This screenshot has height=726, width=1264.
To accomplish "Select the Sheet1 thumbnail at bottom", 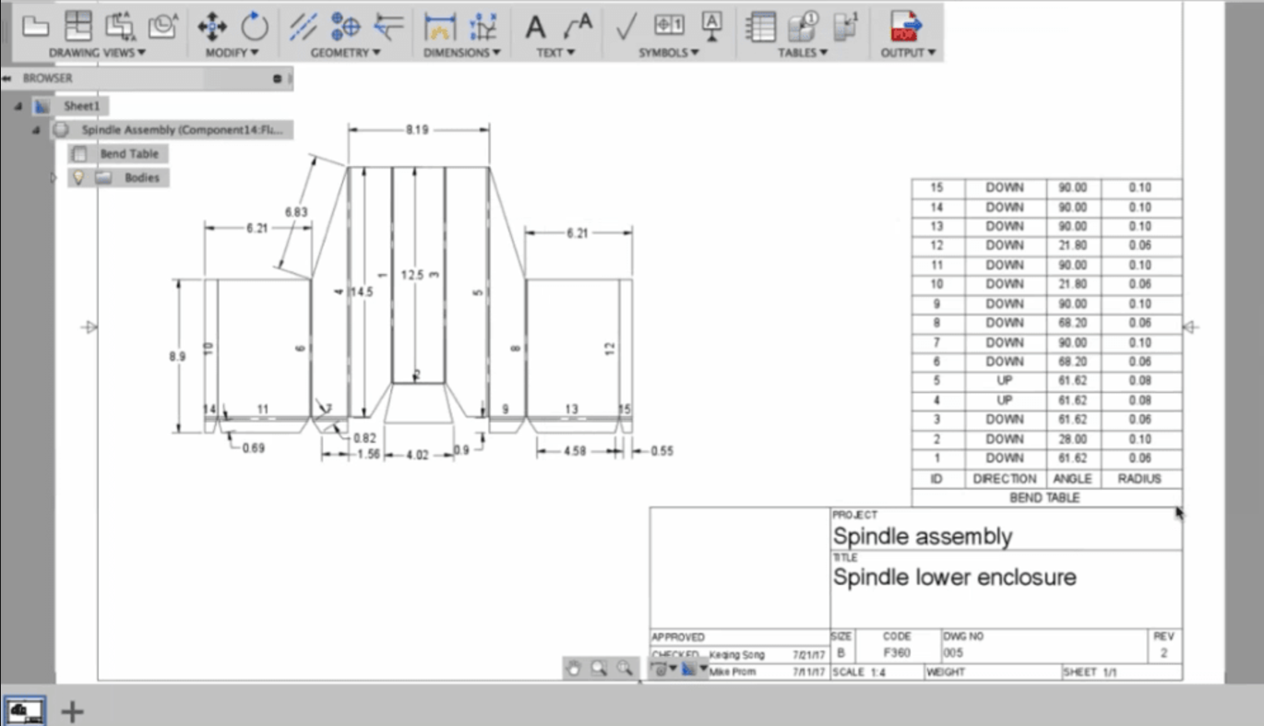I will 25,709.
